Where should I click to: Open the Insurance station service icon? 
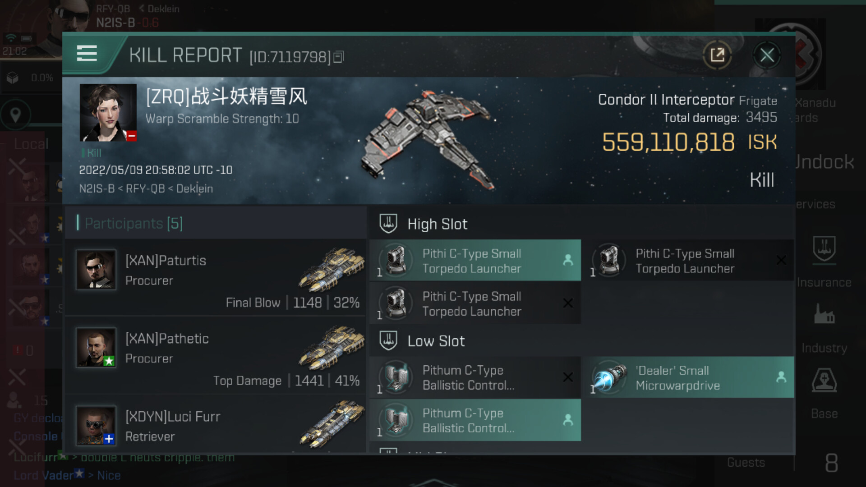click(824, 249)
